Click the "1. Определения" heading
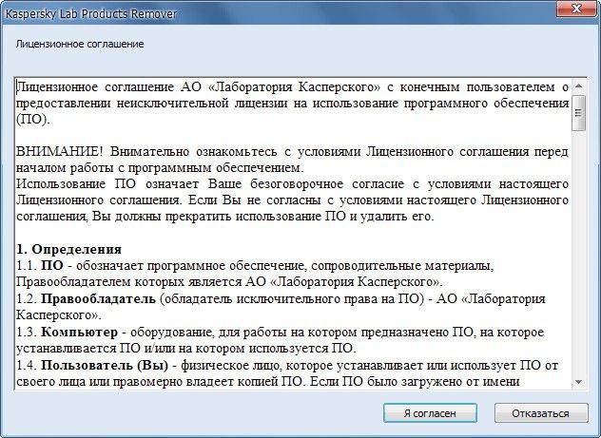 pyautogui.click(x=69, y=249)
